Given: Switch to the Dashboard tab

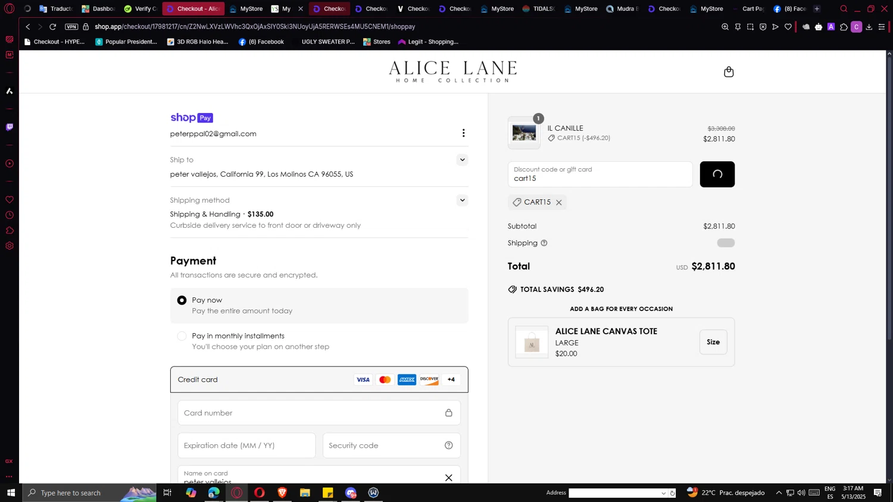Looking at the screenshot, I should coord(99,9).
